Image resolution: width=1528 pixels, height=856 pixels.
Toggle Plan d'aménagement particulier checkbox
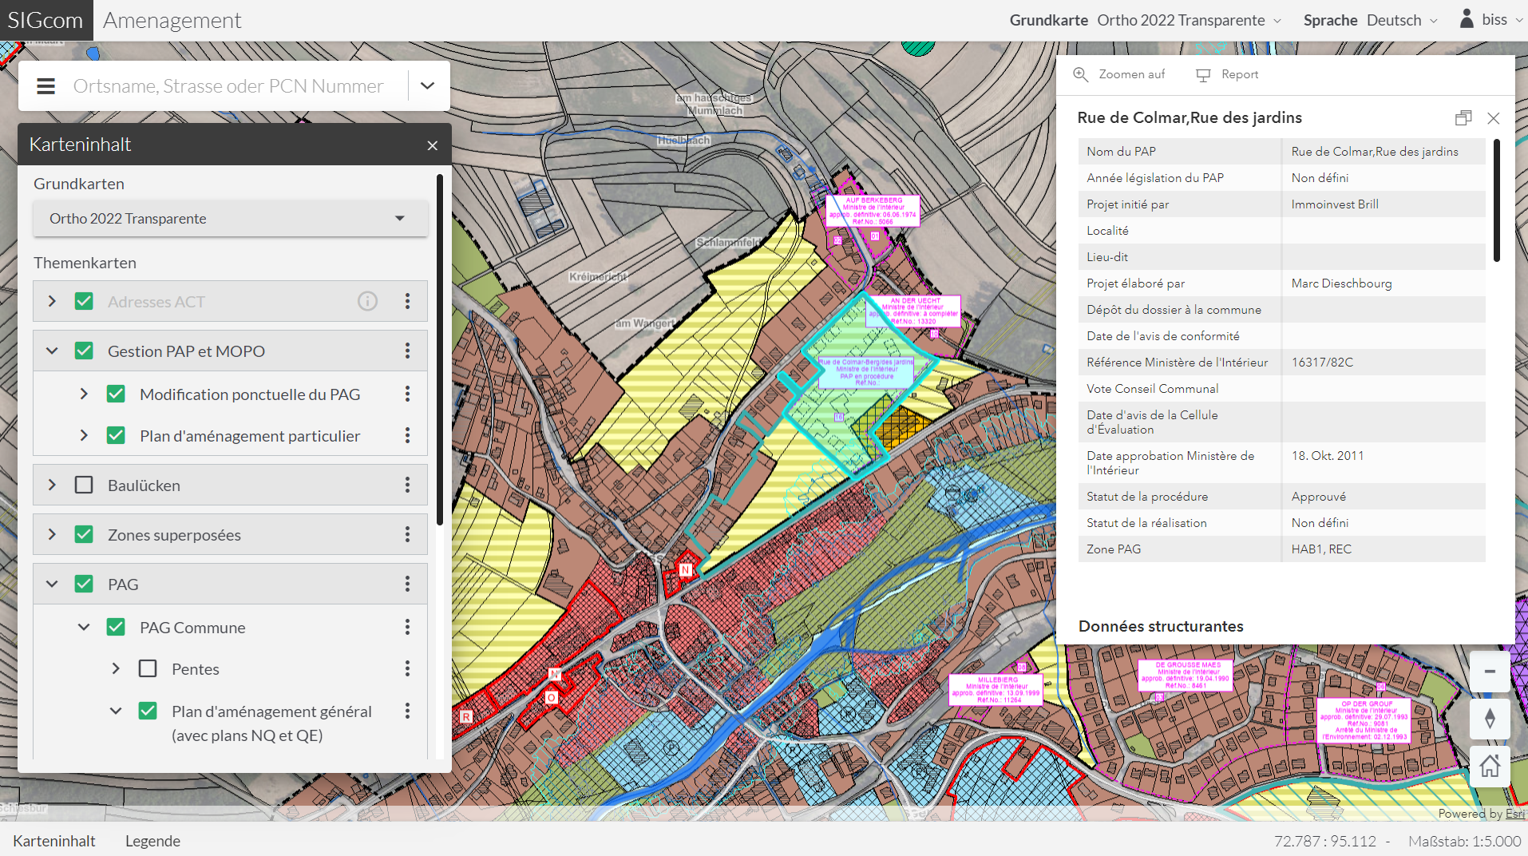(116, 435)
